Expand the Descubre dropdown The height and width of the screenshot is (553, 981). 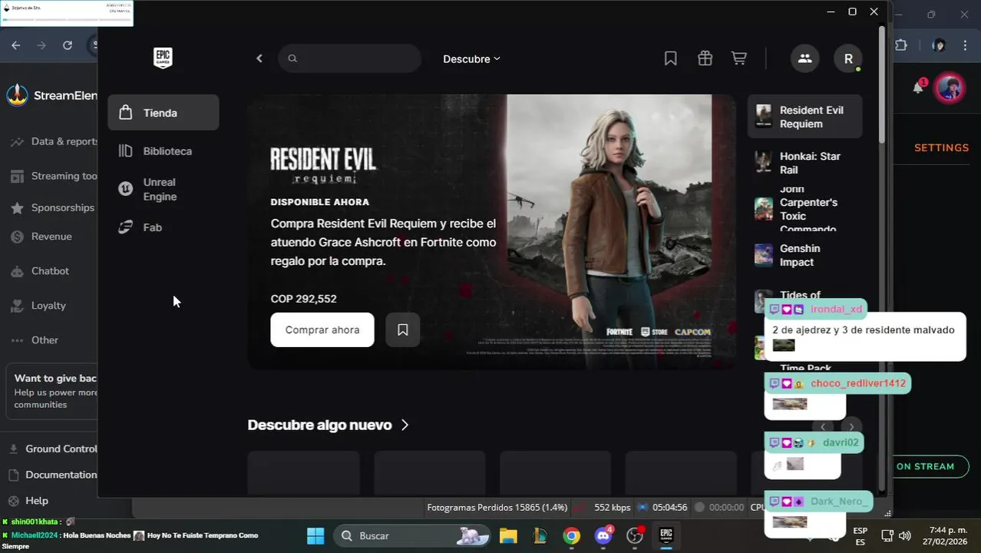471,59
